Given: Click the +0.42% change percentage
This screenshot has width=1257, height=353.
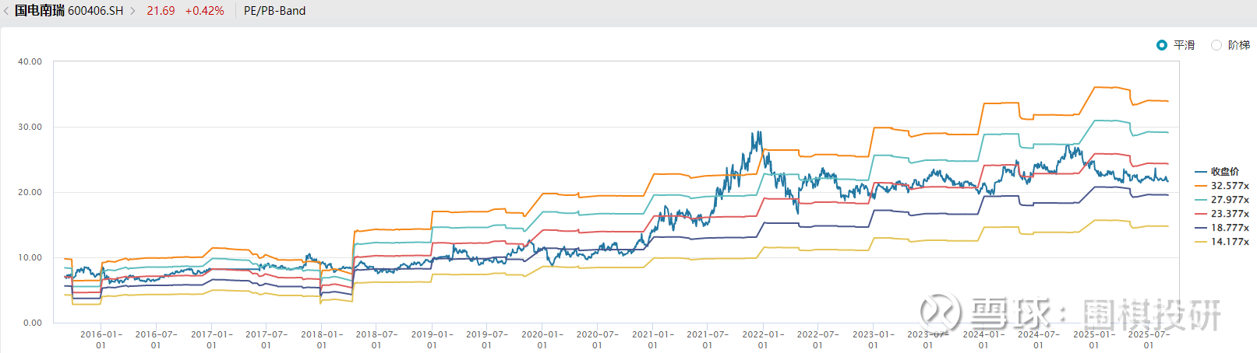Looking at the screenshot, I should [204, 11].
